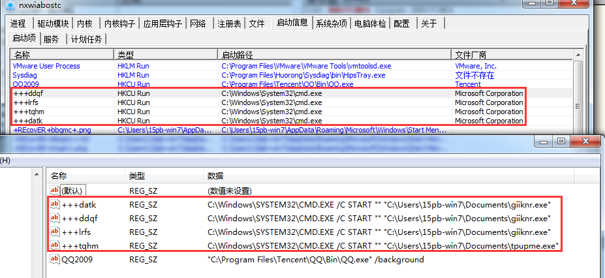This screenshot has width=605, height=278.
Task: Click the nxwiabostc app icon in title bar
Action: tap(9, 6)
